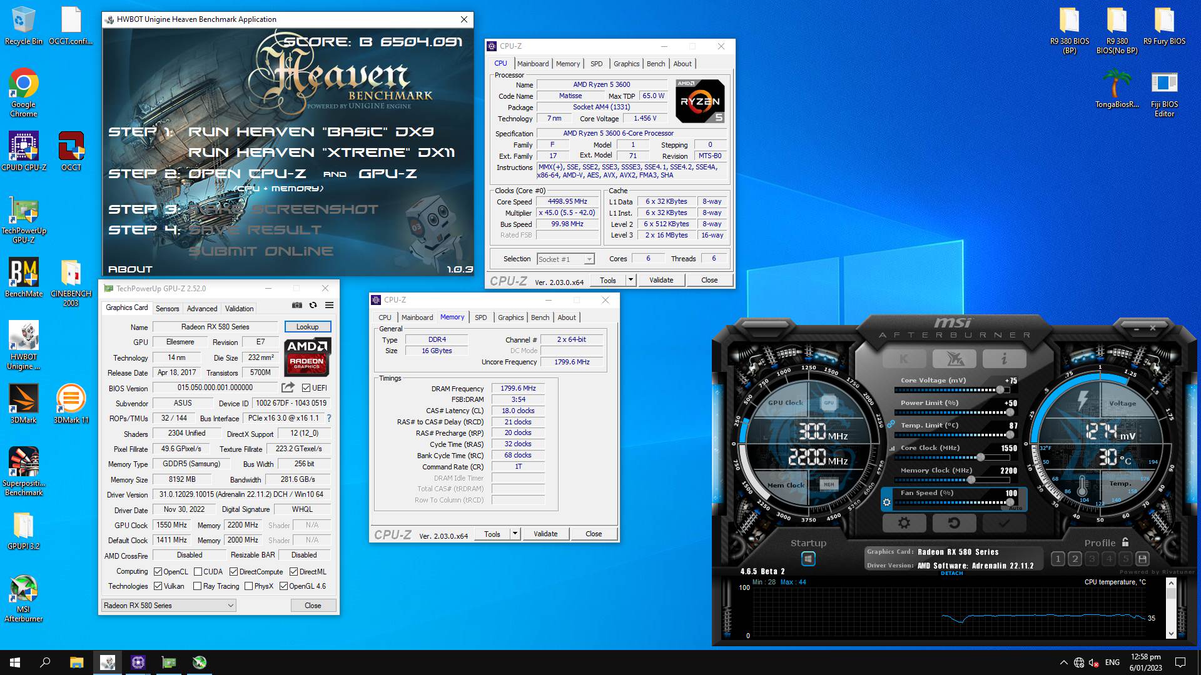Open BenchMate desktop shortcut
Image resolution: width=1201 pixels, height=675 pixels.
click(x=24, y=277)
